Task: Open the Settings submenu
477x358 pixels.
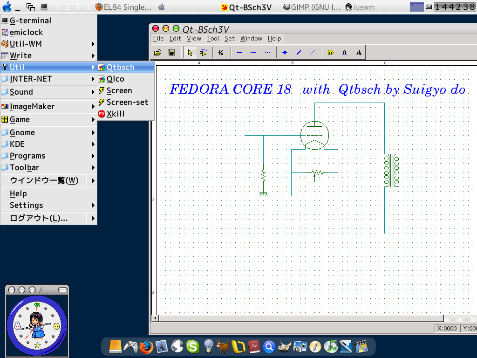Action: coord(27,205)
